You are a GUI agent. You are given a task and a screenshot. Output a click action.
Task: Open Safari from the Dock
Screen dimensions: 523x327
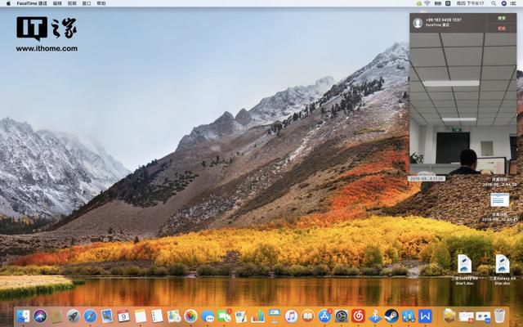[x=90, y=316]
